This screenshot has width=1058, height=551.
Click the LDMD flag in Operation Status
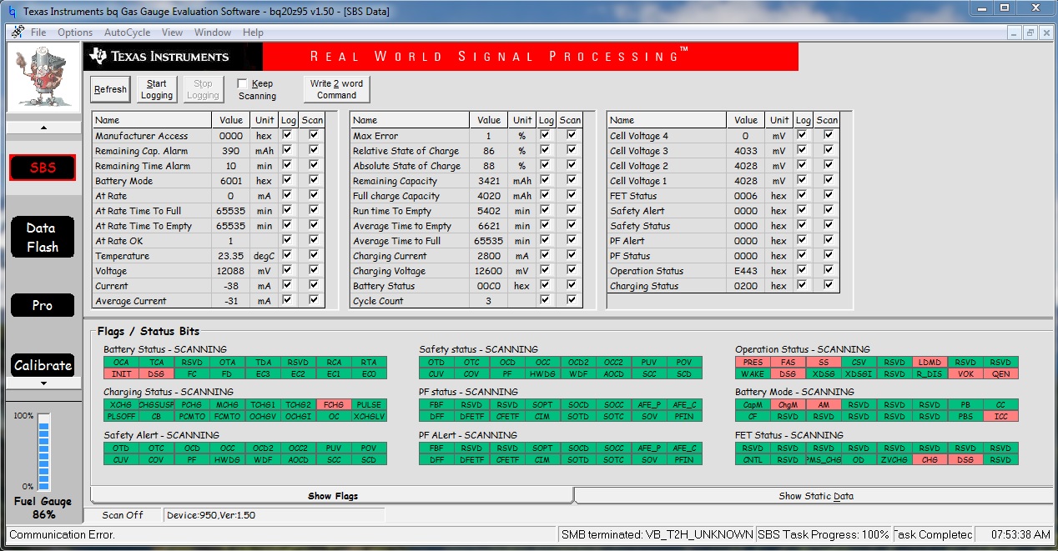tap(930, 363)
